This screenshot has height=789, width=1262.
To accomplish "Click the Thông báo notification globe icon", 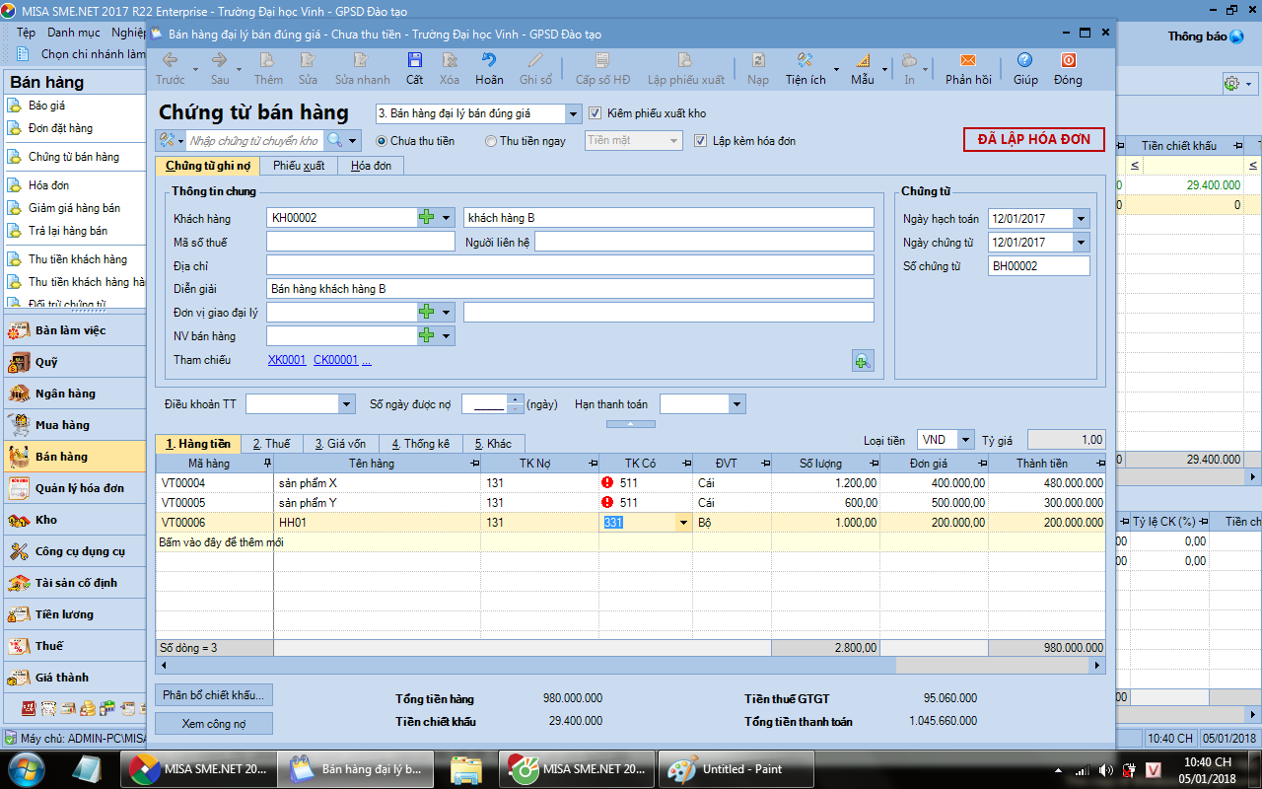I will [x=1236, y=36].
